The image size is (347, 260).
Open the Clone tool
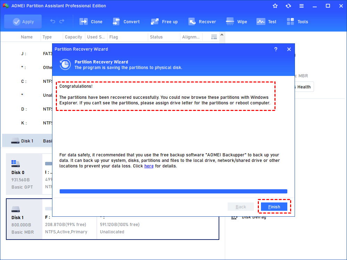91,21
